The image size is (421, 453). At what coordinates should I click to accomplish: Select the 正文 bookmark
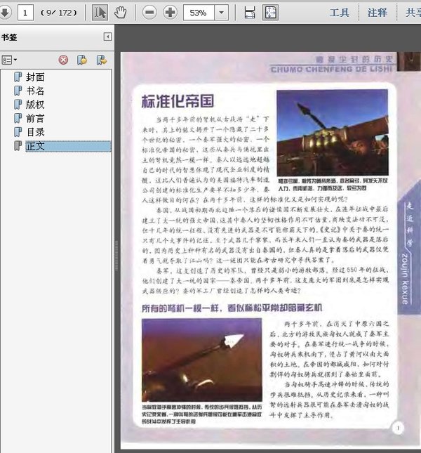coord(35,146)
